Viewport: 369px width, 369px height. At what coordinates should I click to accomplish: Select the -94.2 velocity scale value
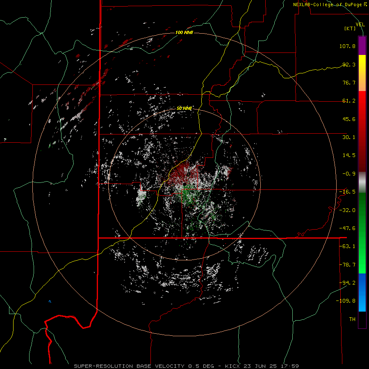(x=347, y=283)
